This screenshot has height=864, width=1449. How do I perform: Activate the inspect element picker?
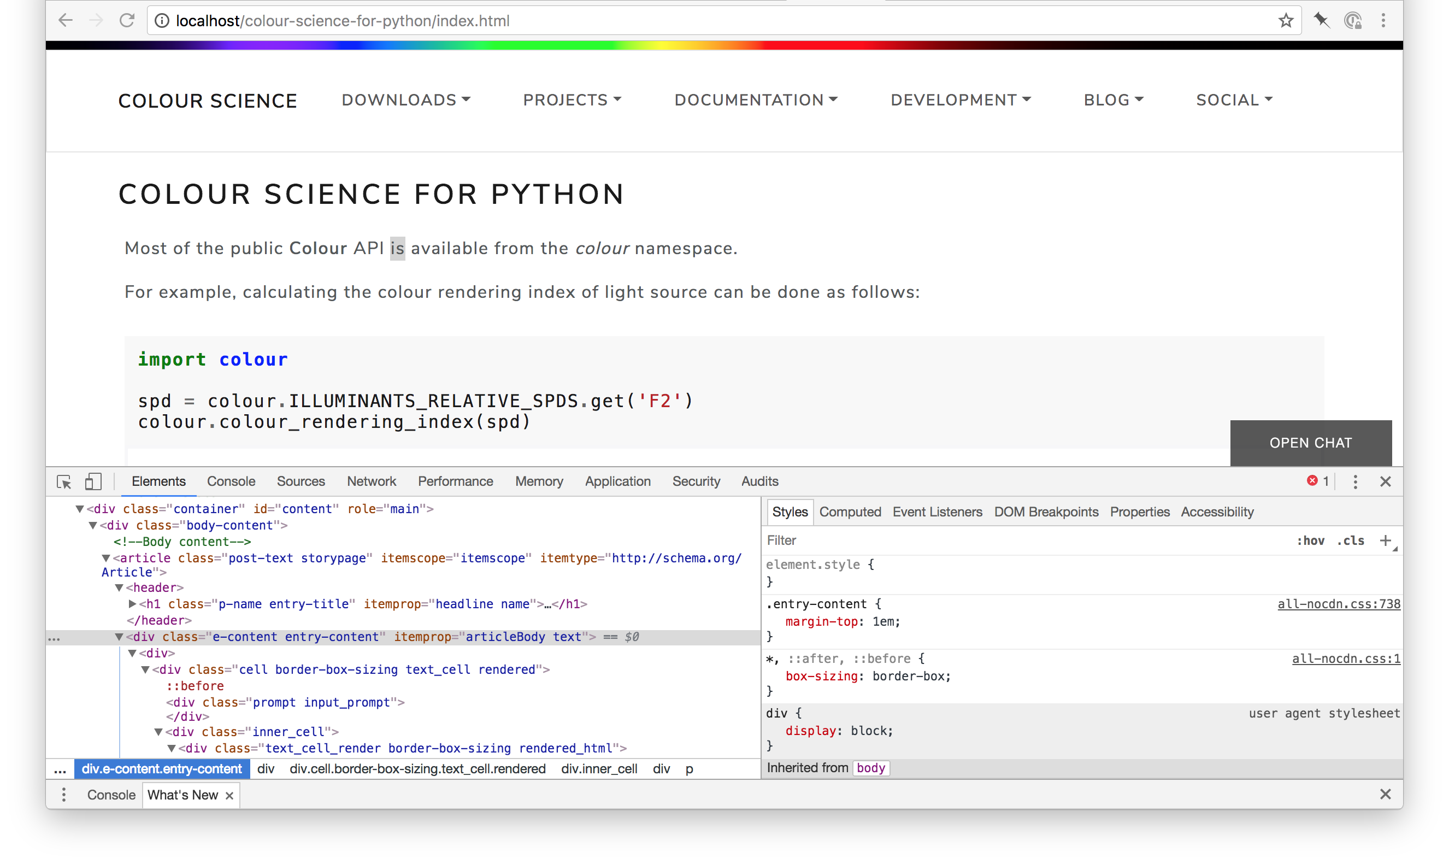click(64, 481)
